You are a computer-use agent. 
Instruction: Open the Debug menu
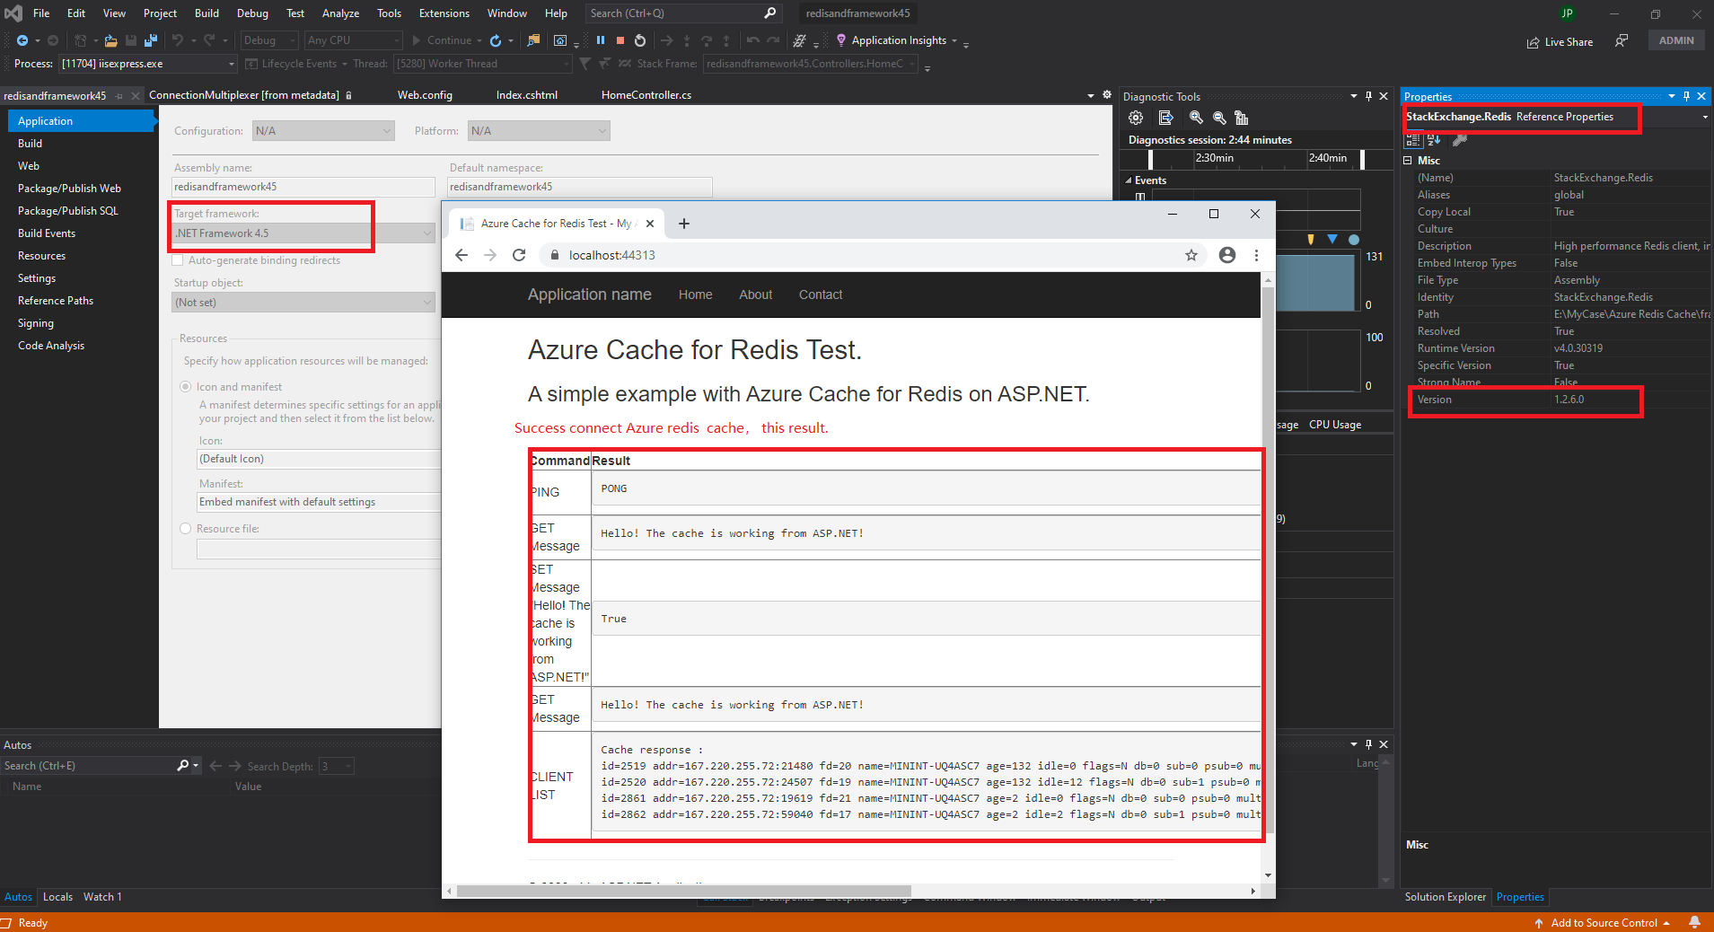point(252,13)
